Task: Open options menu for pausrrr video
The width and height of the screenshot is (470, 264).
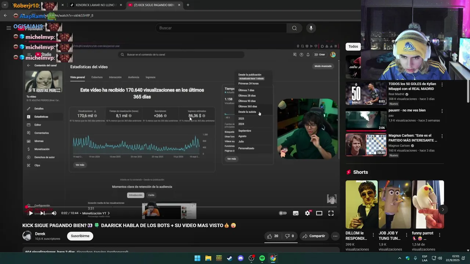Action: coord(442,111)
